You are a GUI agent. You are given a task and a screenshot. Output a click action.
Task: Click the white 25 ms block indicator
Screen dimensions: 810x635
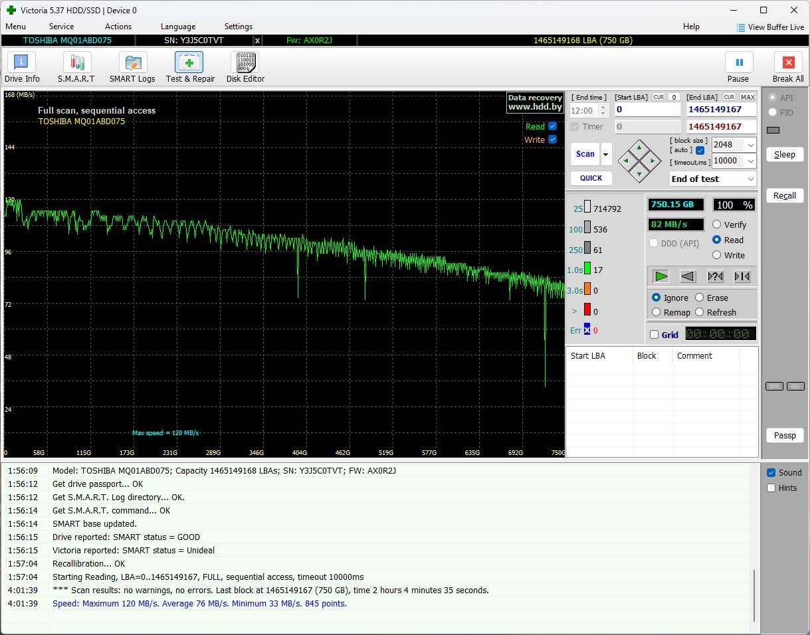[587, 207]
